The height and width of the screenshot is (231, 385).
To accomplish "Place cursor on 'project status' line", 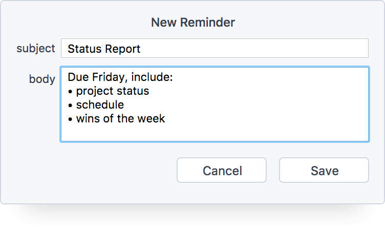I will (109, 91).
